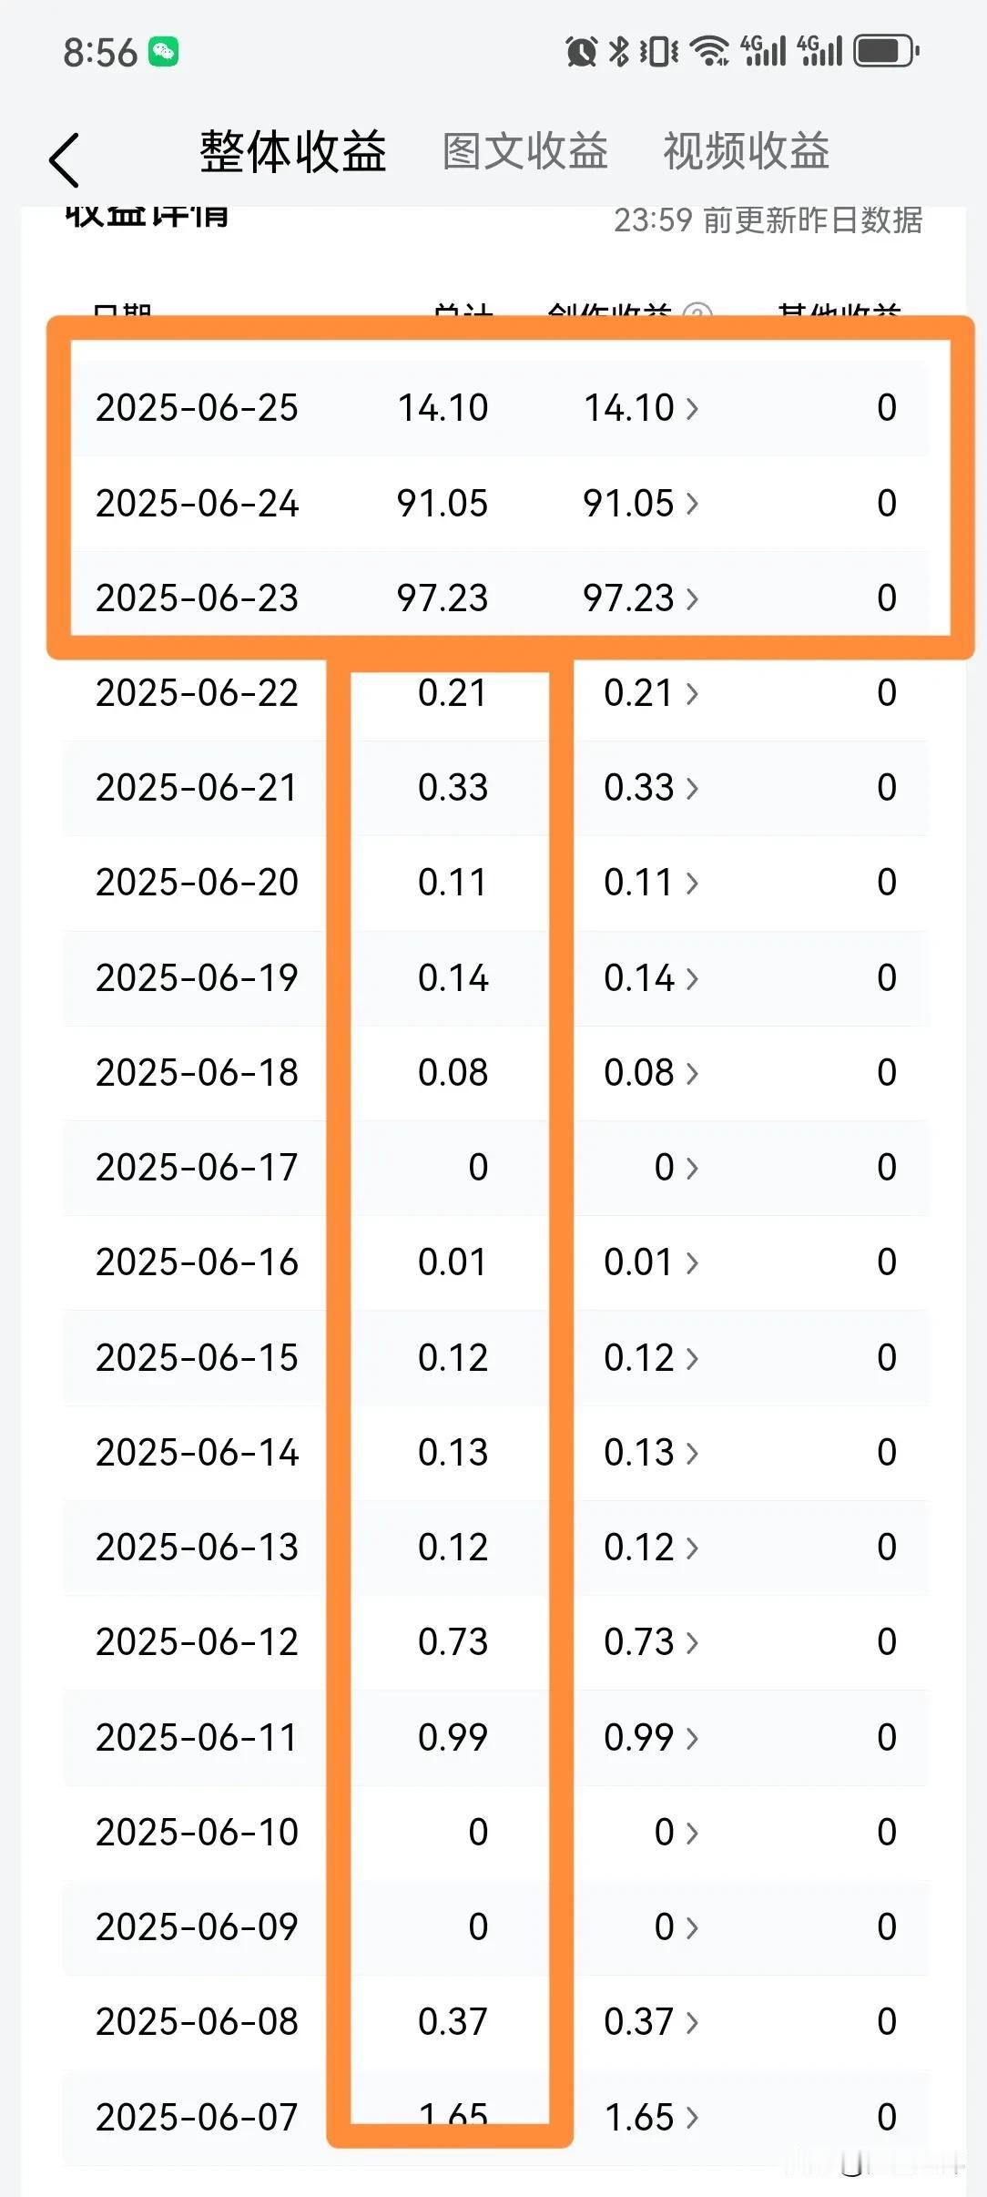Tap the Wi-Fi status icon
987x2197 pixels.
709,52
